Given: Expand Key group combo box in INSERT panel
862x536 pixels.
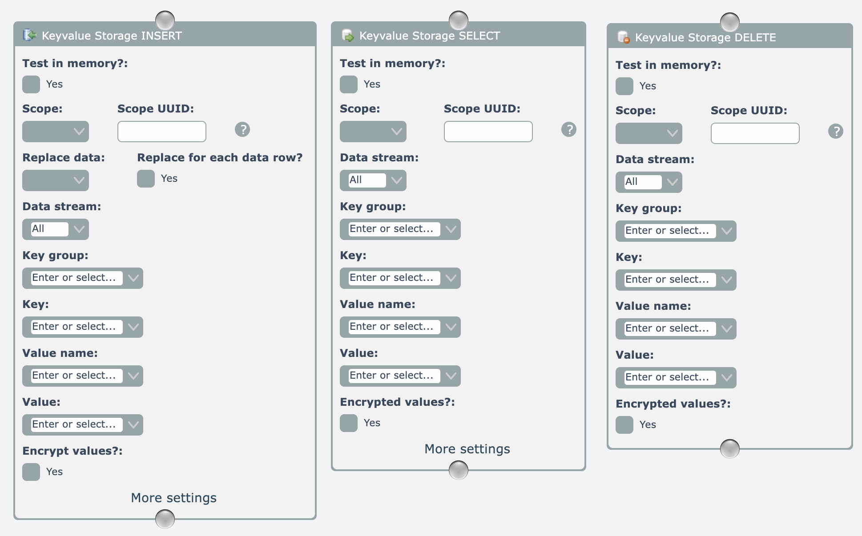Looking at the screenshot, I should 133,278.
